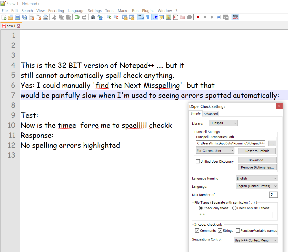
Task: Click the Start Recording macro icon
Action: point(198,17)
